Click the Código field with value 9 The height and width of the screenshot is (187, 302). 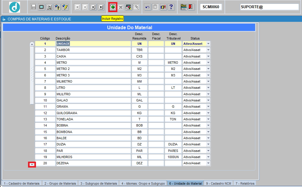coord(45,94)
